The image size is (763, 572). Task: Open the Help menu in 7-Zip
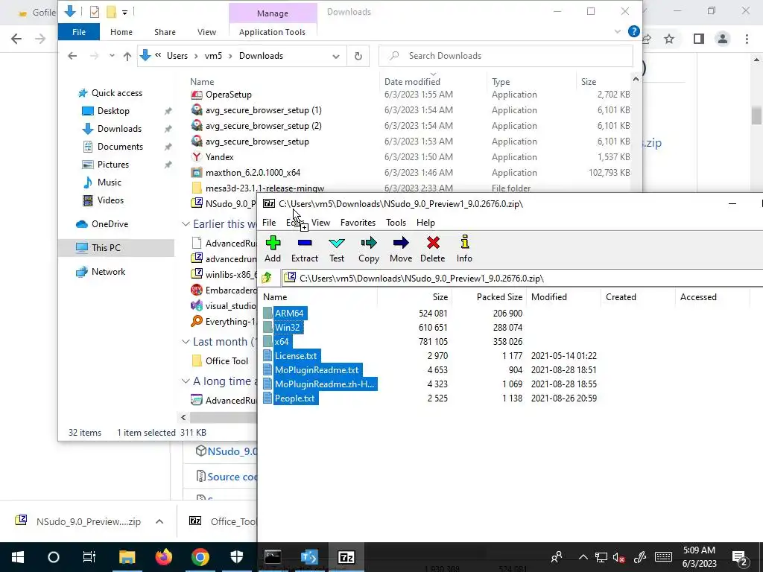[425, 222]
